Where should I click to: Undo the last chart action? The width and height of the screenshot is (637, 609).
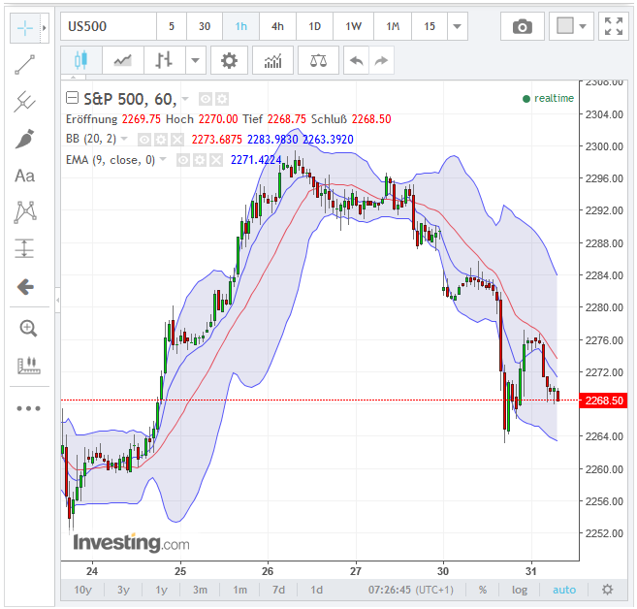(x=356, y=60)
